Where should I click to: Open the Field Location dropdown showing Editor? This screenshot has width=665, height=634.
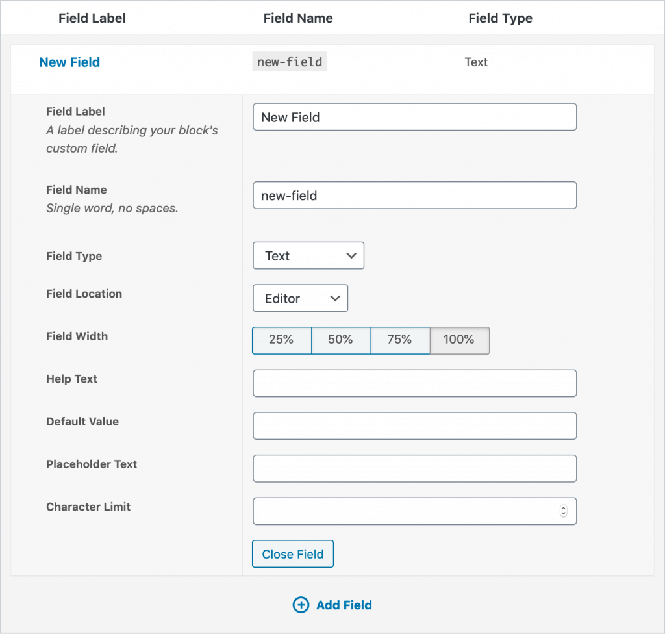tap(300, 298)
